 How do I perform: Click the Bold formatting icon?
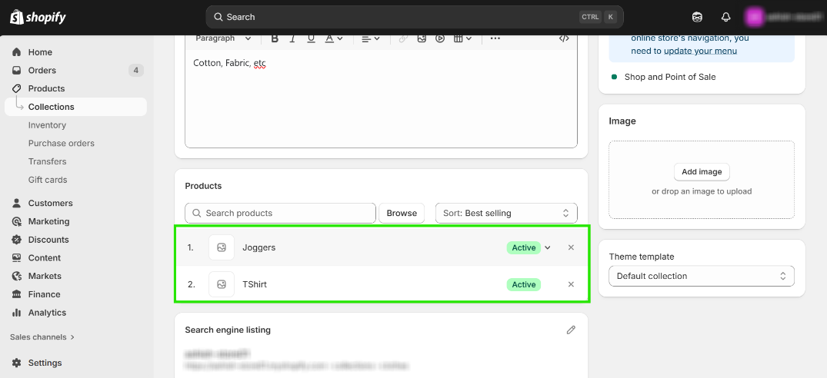point(275,38)
